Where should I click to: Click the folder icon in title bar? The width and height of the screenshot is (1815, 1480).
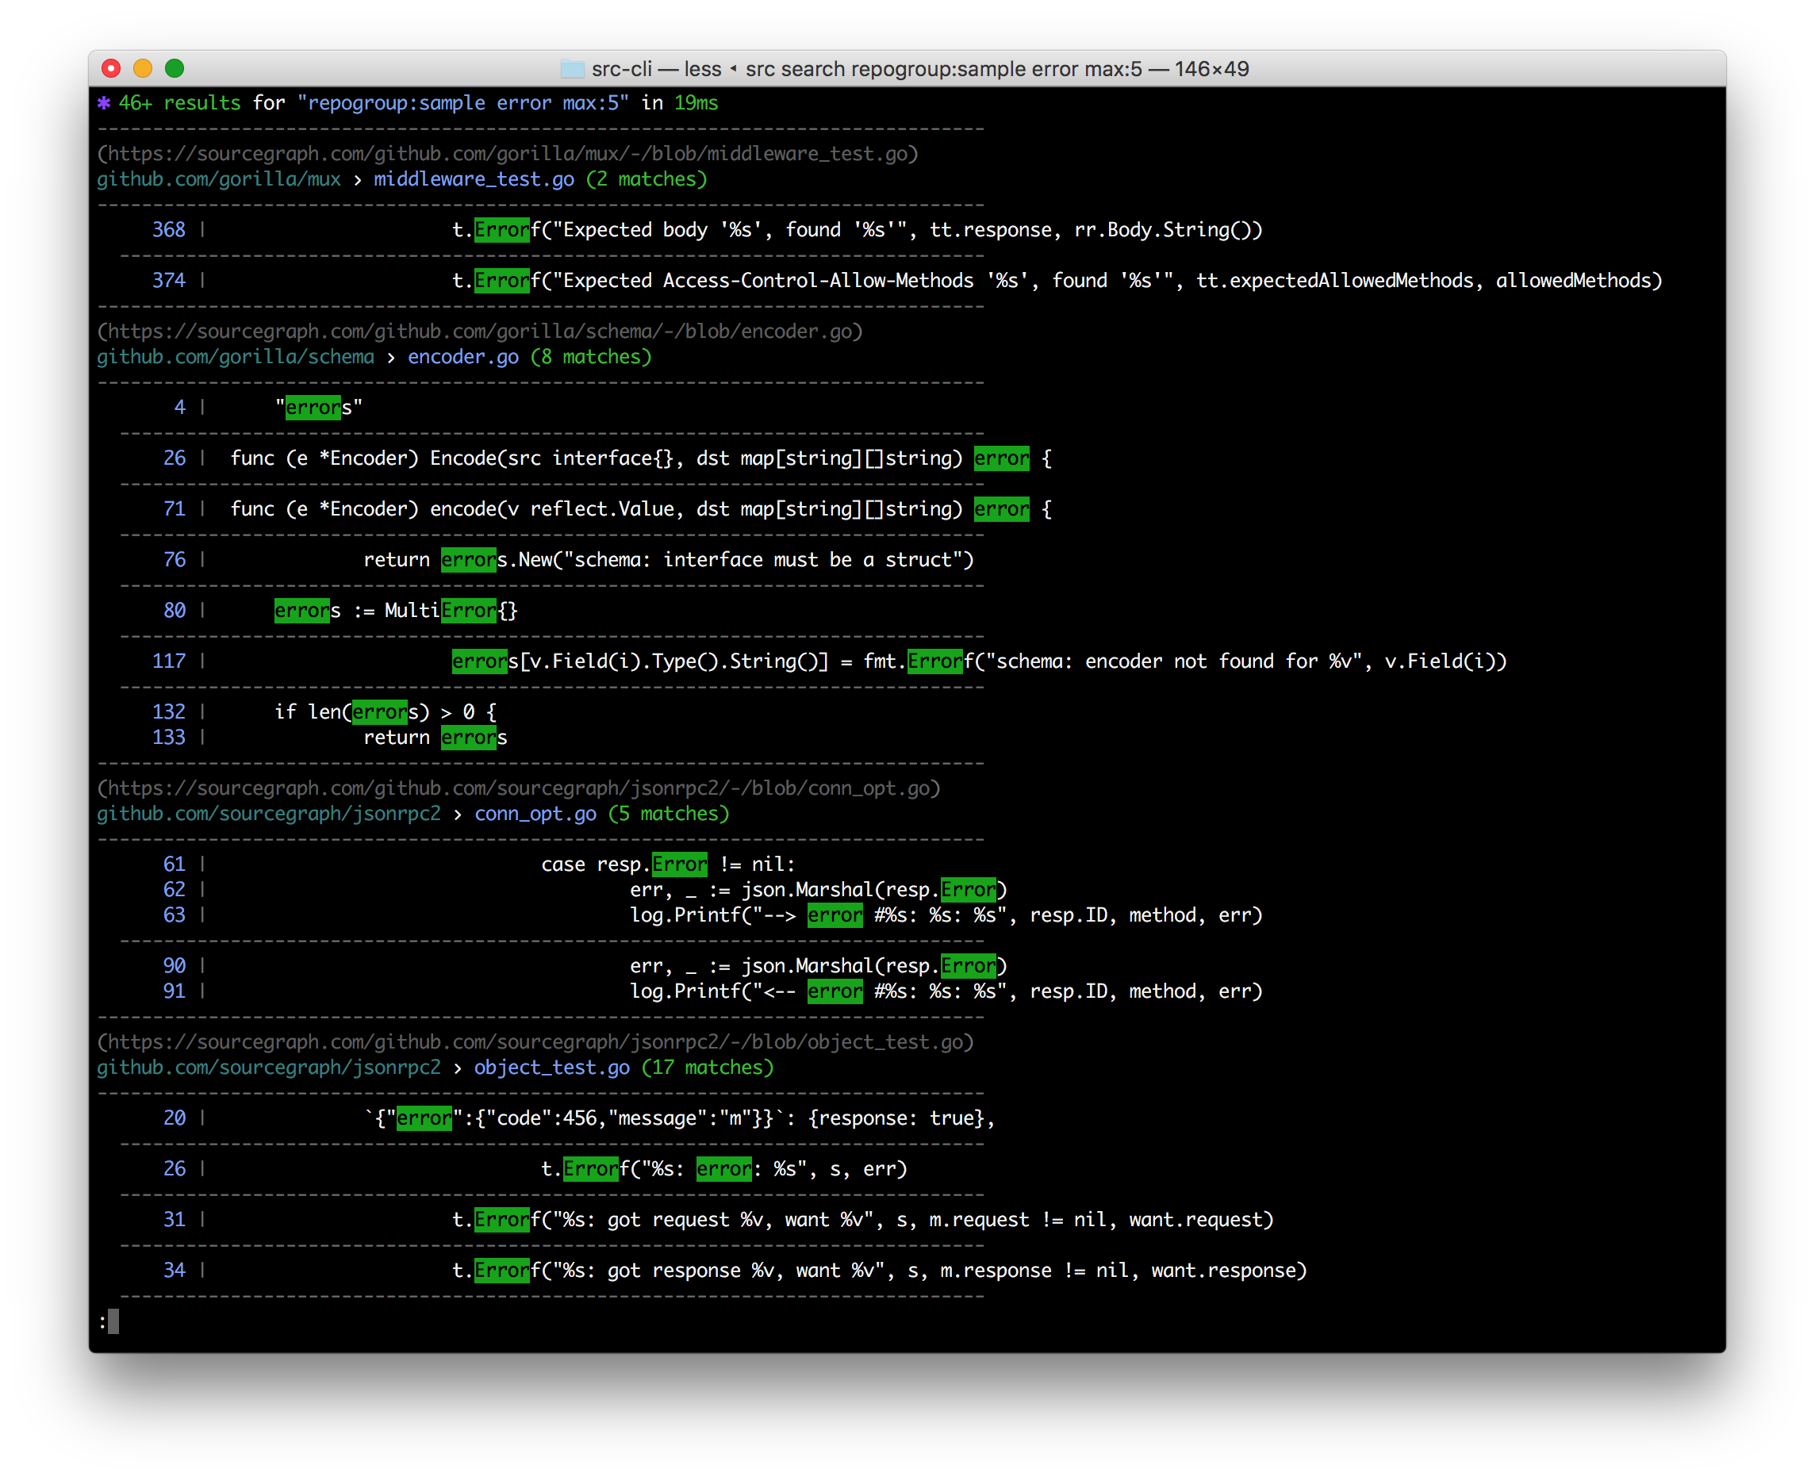tap(572, 69)
